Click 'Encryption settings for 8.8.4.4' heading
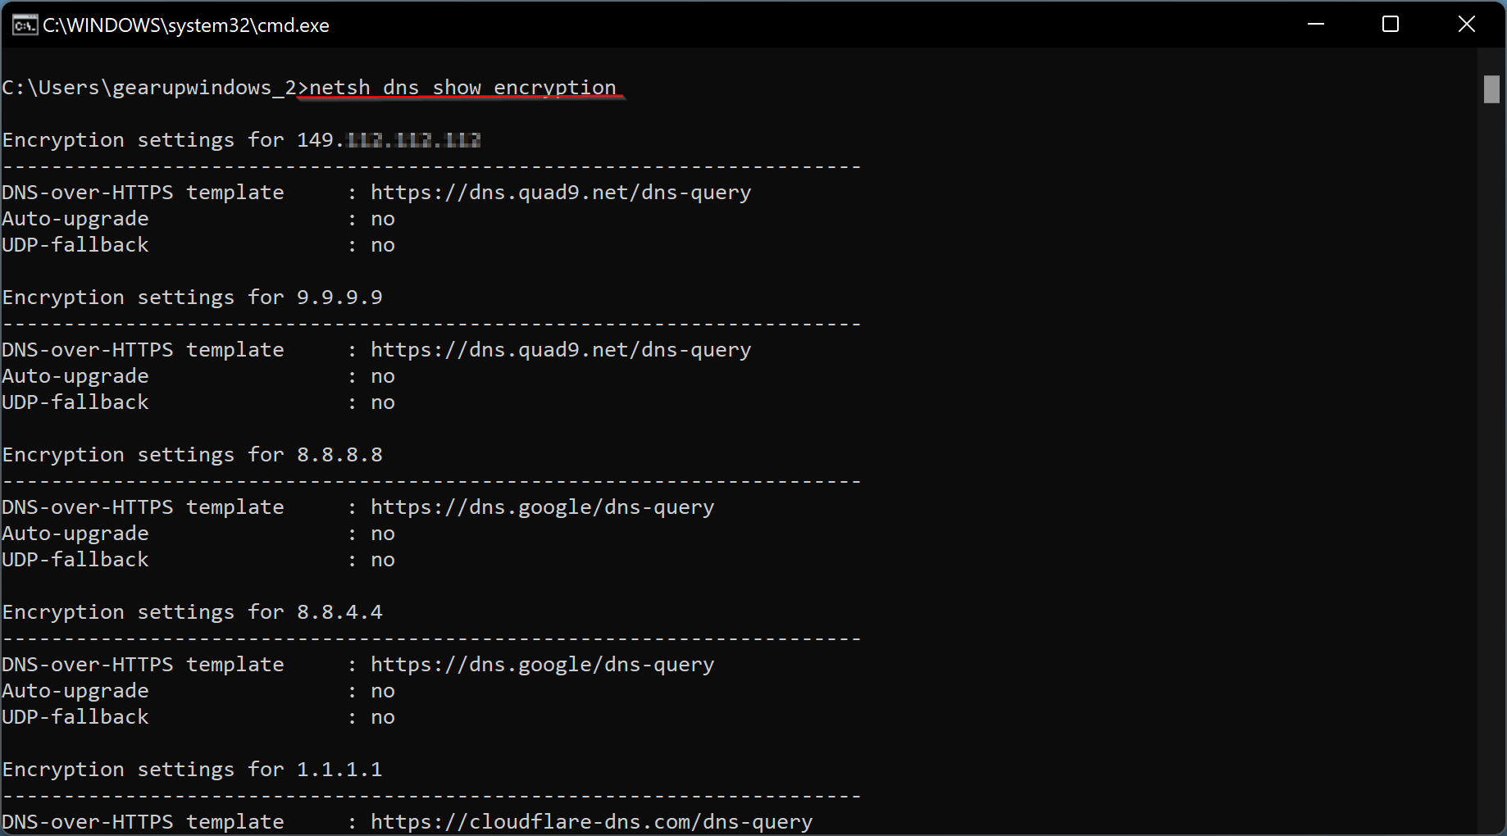 [193, 612]
